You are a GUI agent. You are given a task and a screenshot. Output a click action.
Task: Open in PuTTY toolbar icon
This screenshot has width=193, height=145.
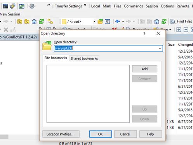point(13,6)
